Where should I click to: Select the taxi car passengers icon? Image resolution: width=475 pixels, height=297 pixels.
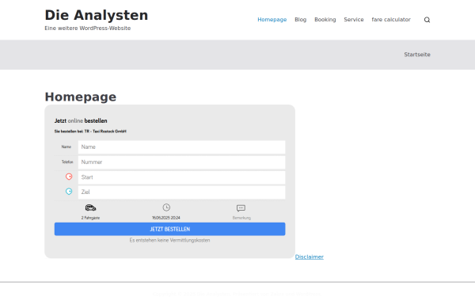[x=90, y=208]
